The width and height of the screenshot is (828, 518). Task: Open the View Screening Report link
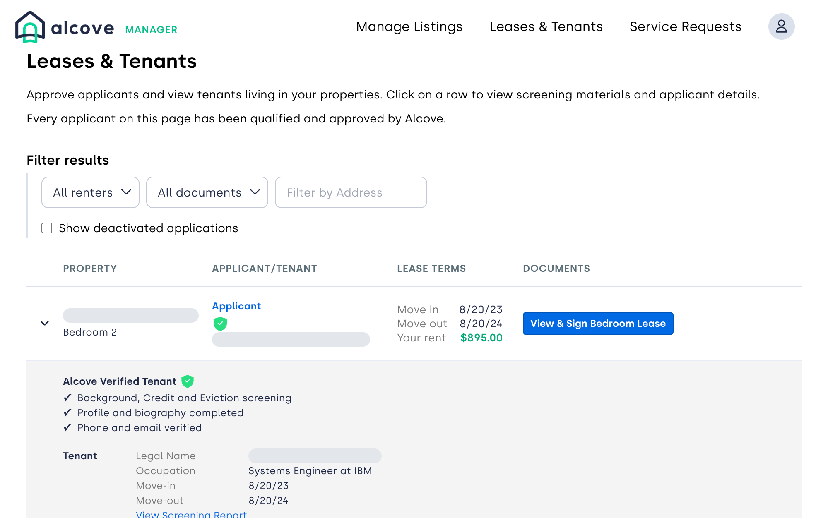point(191,514)
